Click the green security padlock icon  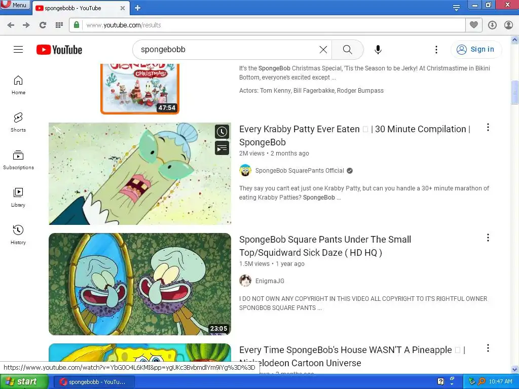[x=77, y=25]
